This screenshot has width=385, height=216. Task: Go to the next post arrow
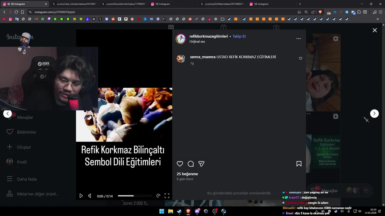coord(374,113)
